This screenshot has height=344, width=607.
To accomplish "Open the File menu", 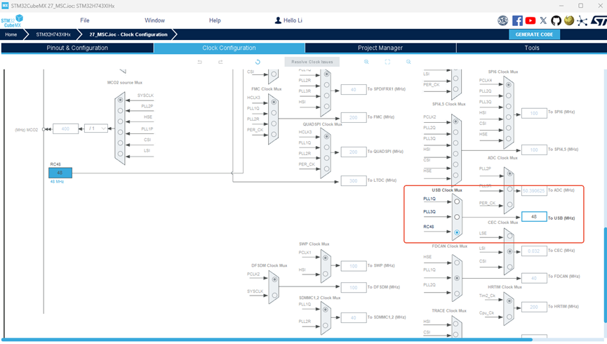I will click(85, 20).
